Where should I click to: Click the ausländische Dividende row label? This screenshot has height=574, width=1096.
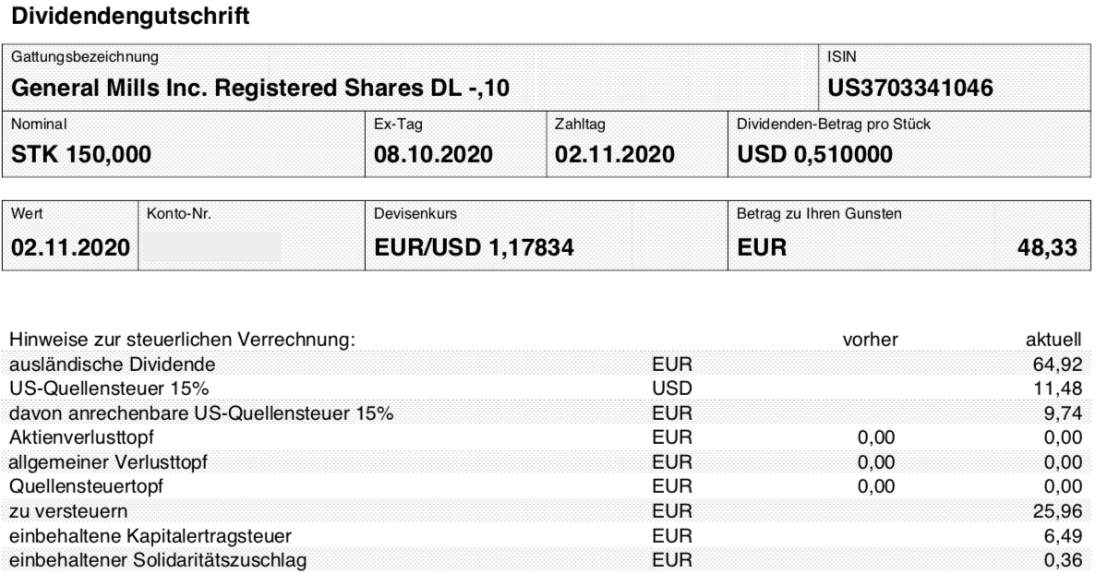112,365
